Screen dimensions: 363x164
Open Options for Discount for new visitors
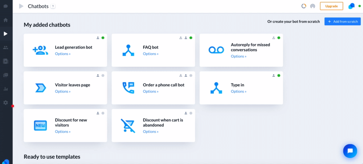[x=63, y=131]
